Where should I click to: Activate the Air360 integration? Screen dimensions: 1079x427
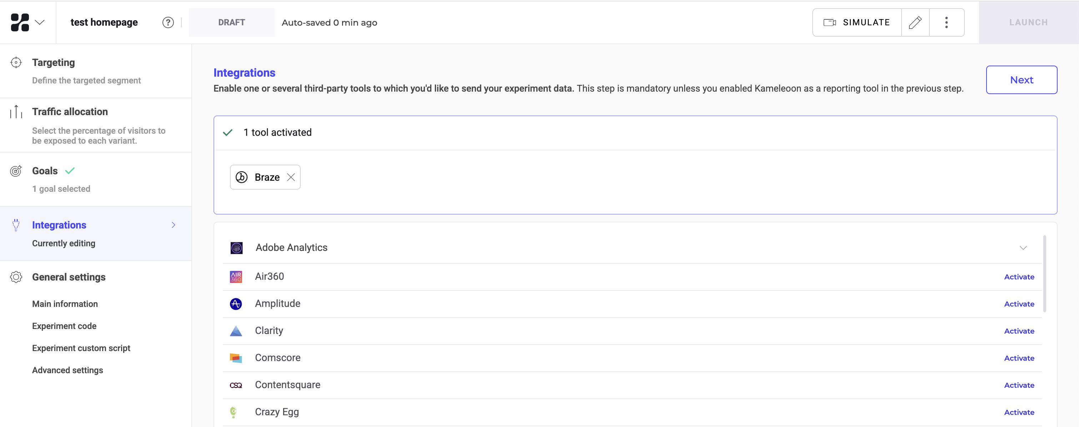tap(1019, 277)
